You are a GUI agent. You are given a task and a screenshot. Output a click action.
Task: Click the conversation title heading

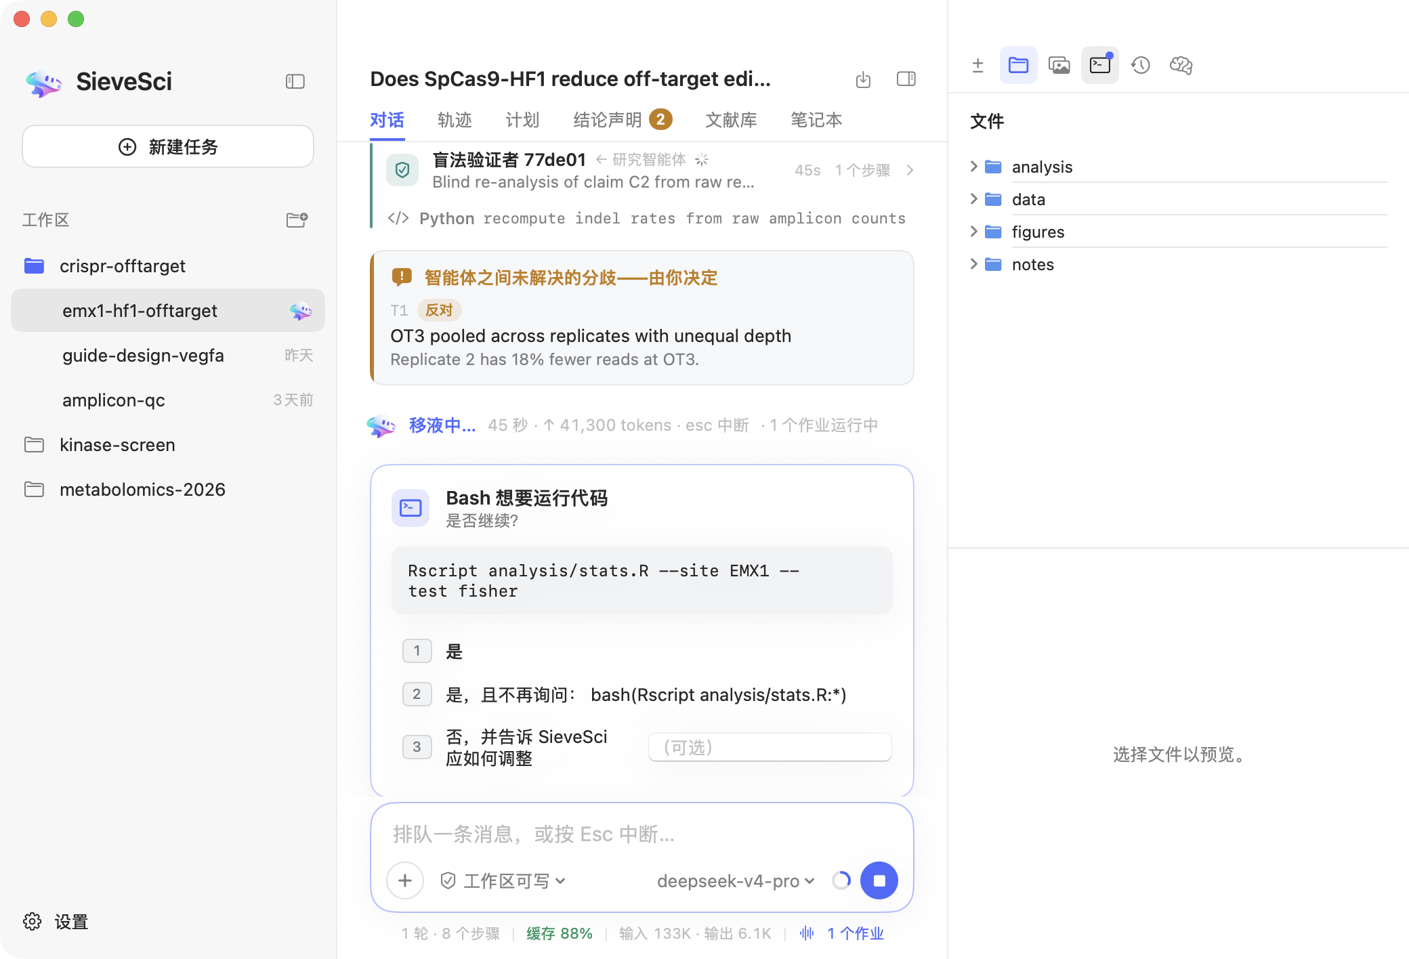click(570, 79)
